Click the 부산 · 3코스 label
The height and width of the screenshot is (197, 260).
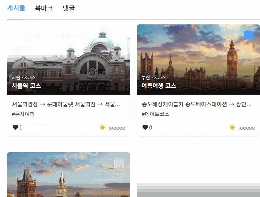(153, 77)
